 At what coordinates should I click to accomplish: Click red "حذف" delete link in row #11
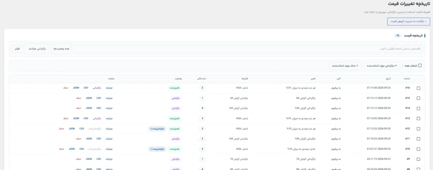pyautogui.click(x=78, y=139)
